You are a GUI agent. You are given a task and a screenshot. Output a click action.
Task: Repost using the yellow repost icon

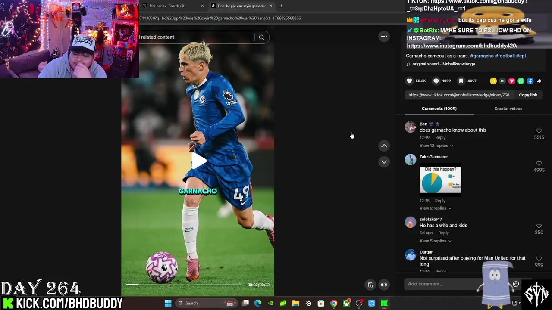click(493, 81)
